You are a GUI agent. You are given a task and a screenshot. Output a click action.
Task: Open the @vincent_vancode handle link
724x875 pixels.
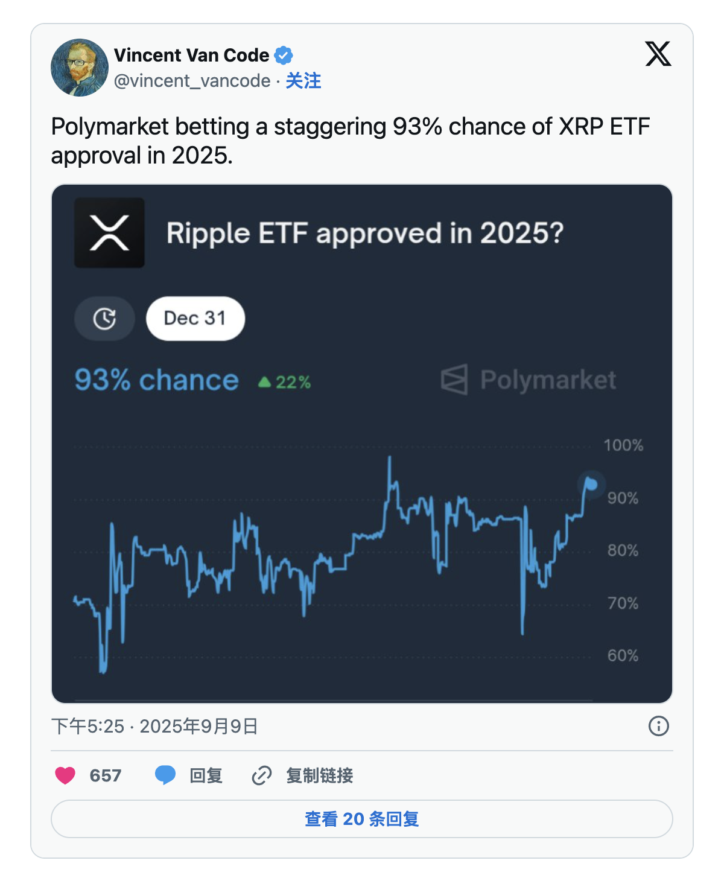pyautogui.click(x=192, y=81)
